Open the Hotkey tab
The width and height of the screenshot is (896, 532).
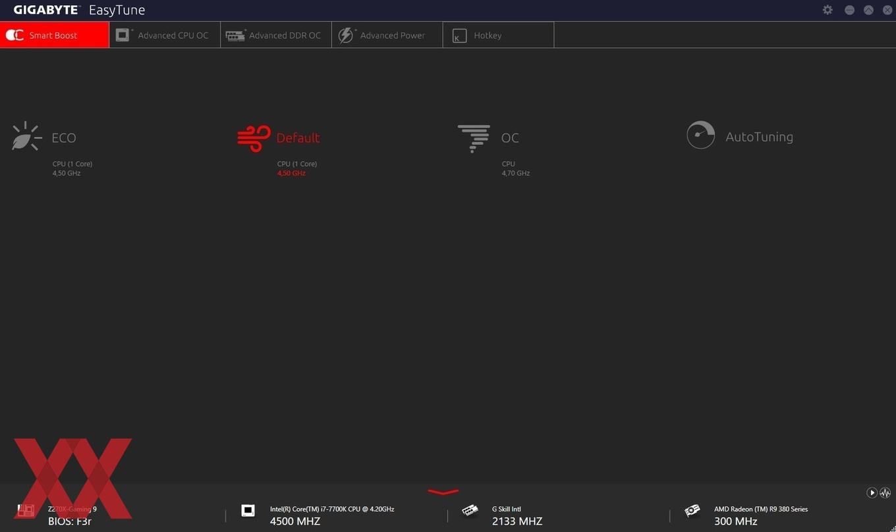click(x=499, y=35)
